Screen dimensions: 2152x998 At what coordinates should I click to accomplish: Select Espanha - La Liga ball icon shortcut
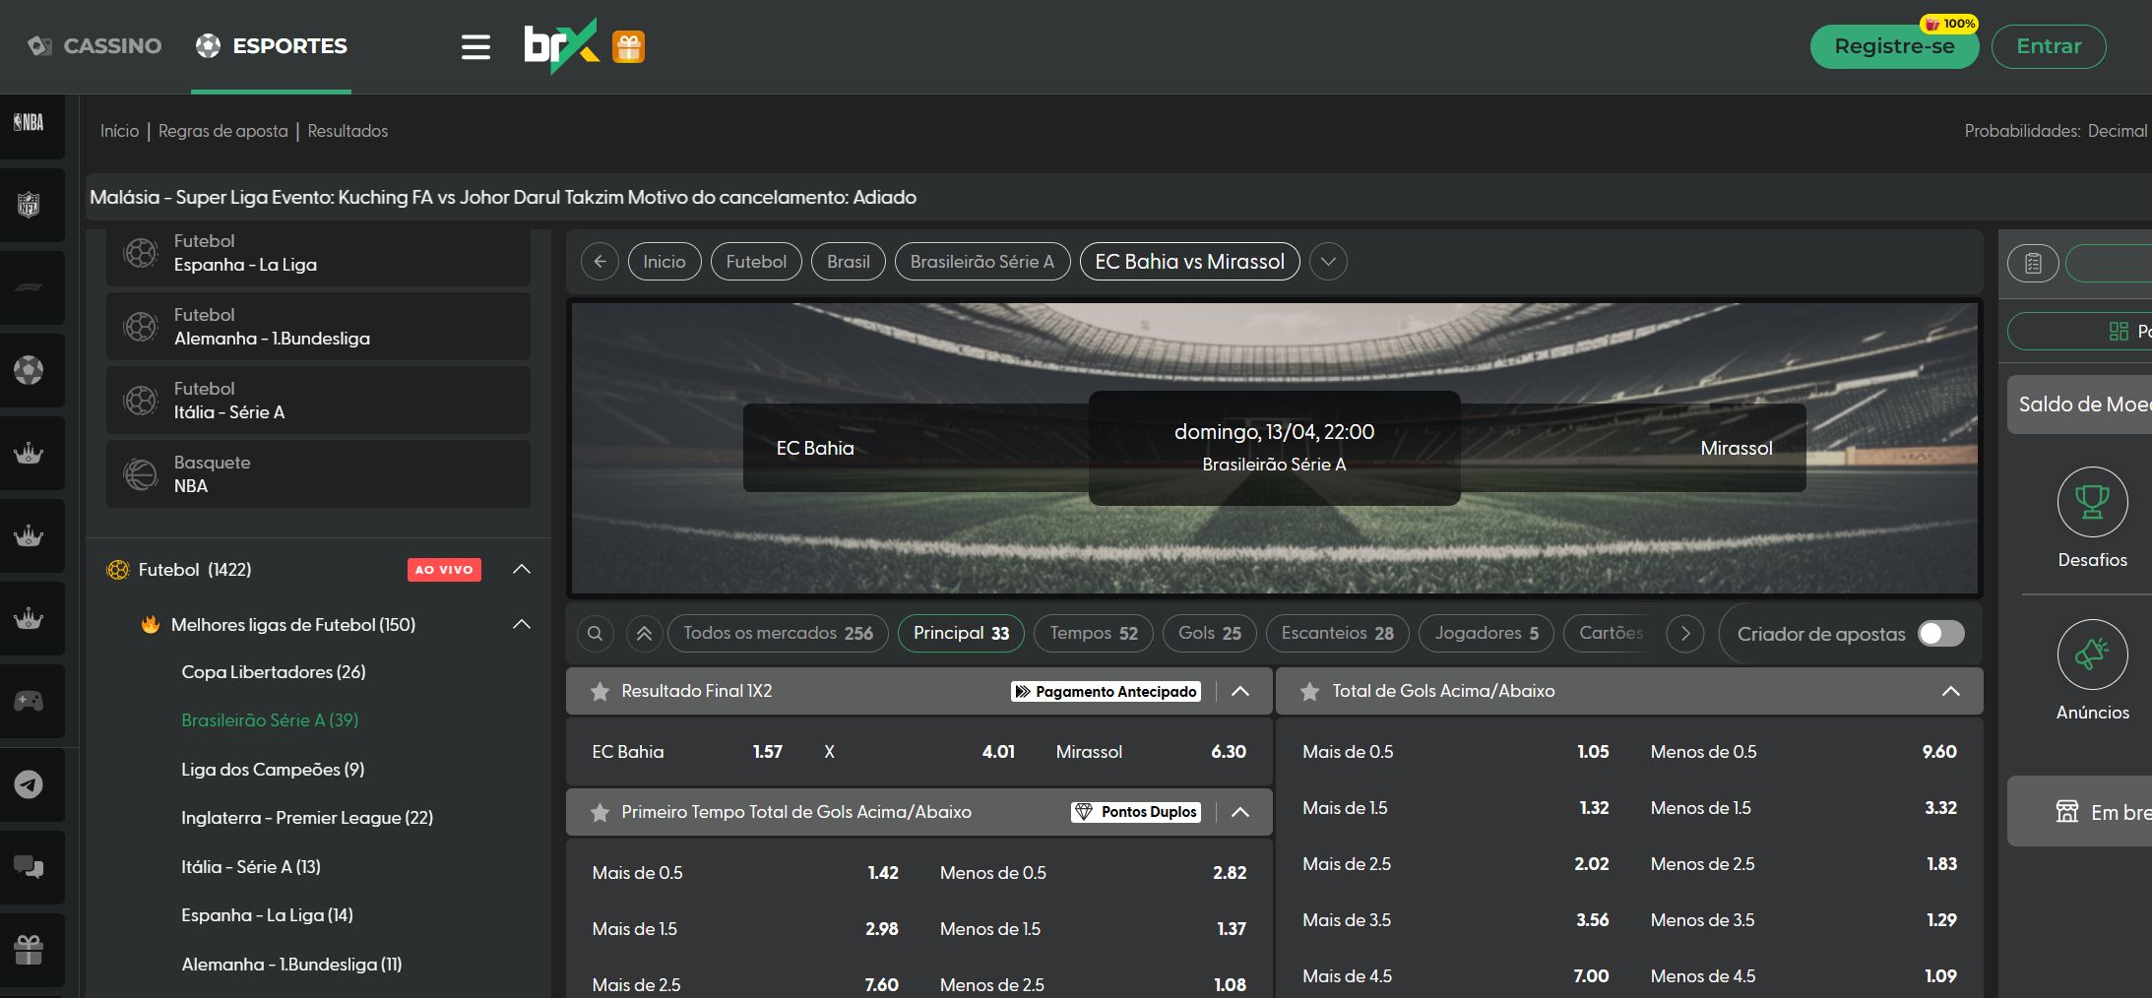[x=141, y=253]
